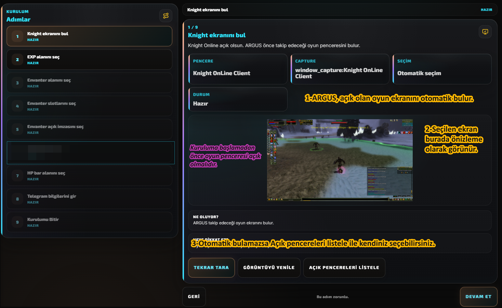Open AÇIK PENCERELERİ LİSTELE window list
The image size is (502, 308).
click(x=344, y=268)
